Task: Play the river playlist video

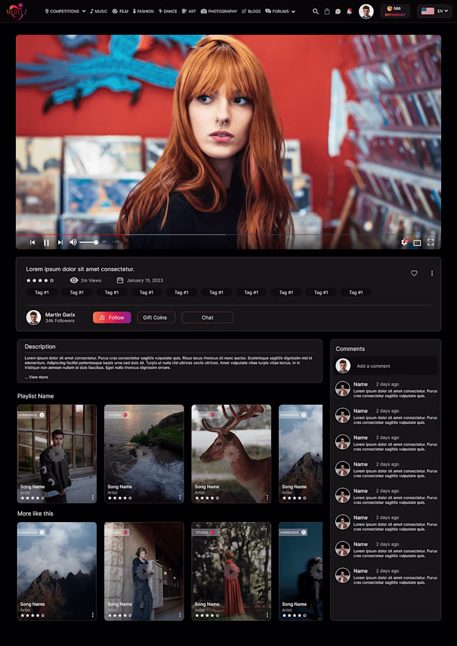Action: 144,454
